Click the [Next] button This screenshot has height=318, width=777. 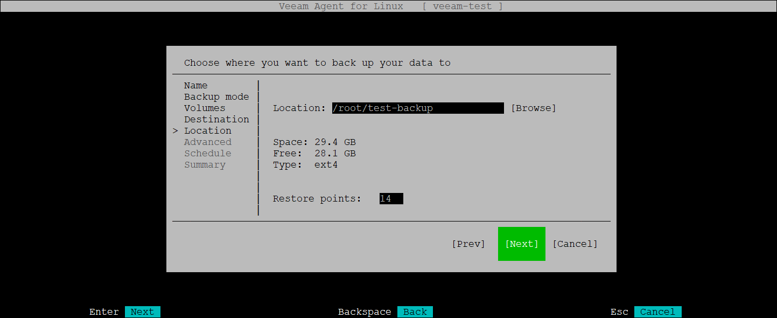point(521,244)
